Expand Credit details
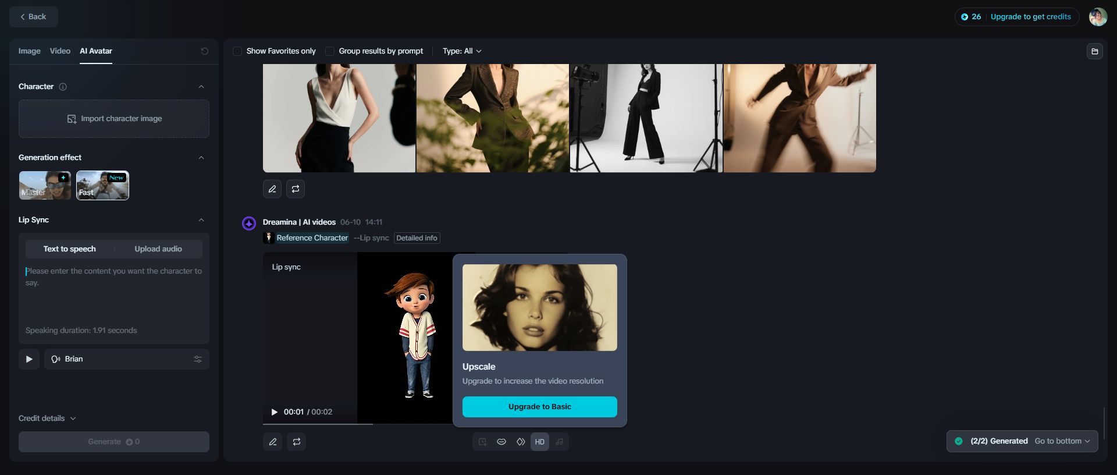This screenshot has height=475, width=1117. click(x=47, y=419)
